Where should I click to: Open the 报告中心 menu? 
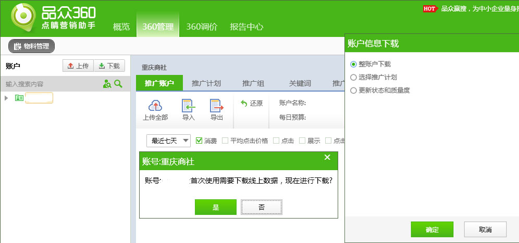pos(246,27)
